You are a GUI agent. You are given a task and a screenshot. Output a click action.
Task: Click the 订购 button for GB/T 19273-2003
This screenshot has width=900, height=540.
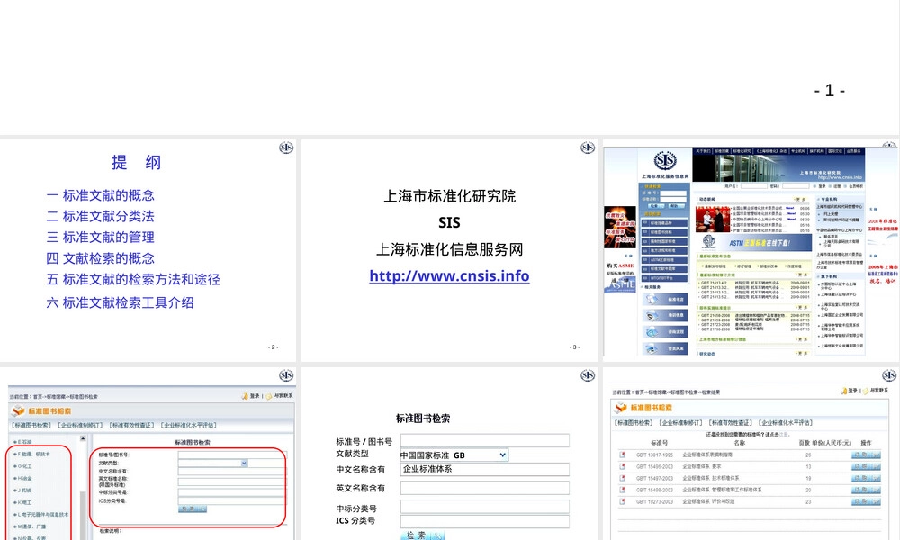click(866, 501)
